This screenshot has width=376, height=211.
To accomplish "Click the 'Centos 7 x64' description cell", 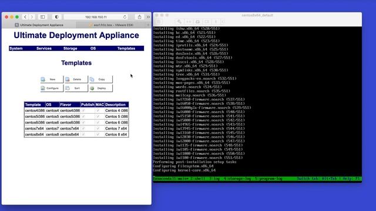I will [x=116, y=128].
